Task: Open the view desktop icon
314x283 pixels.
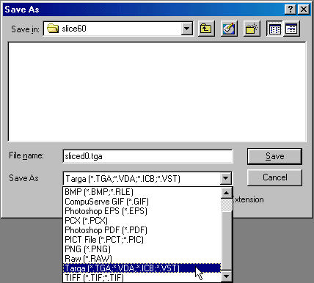Action: [x=229, y=29]
